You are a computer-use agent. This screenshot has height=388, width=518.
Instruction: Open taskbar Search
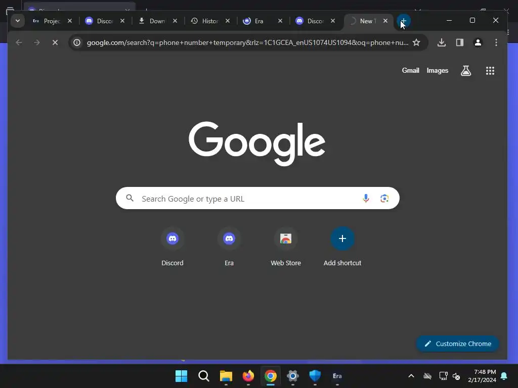(x=203, y=376)
